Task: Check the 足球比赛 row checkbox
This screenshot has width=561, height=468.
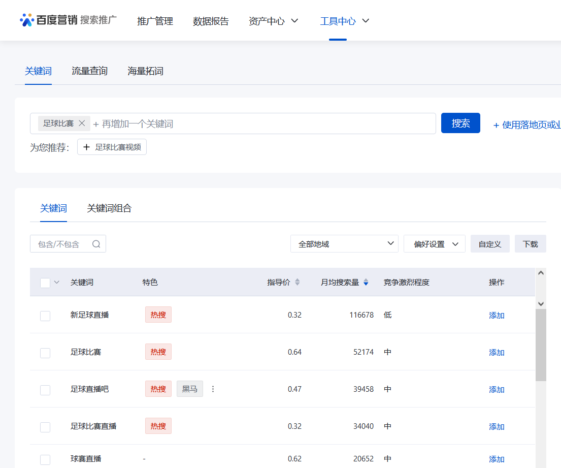Action: pos(45,353)
